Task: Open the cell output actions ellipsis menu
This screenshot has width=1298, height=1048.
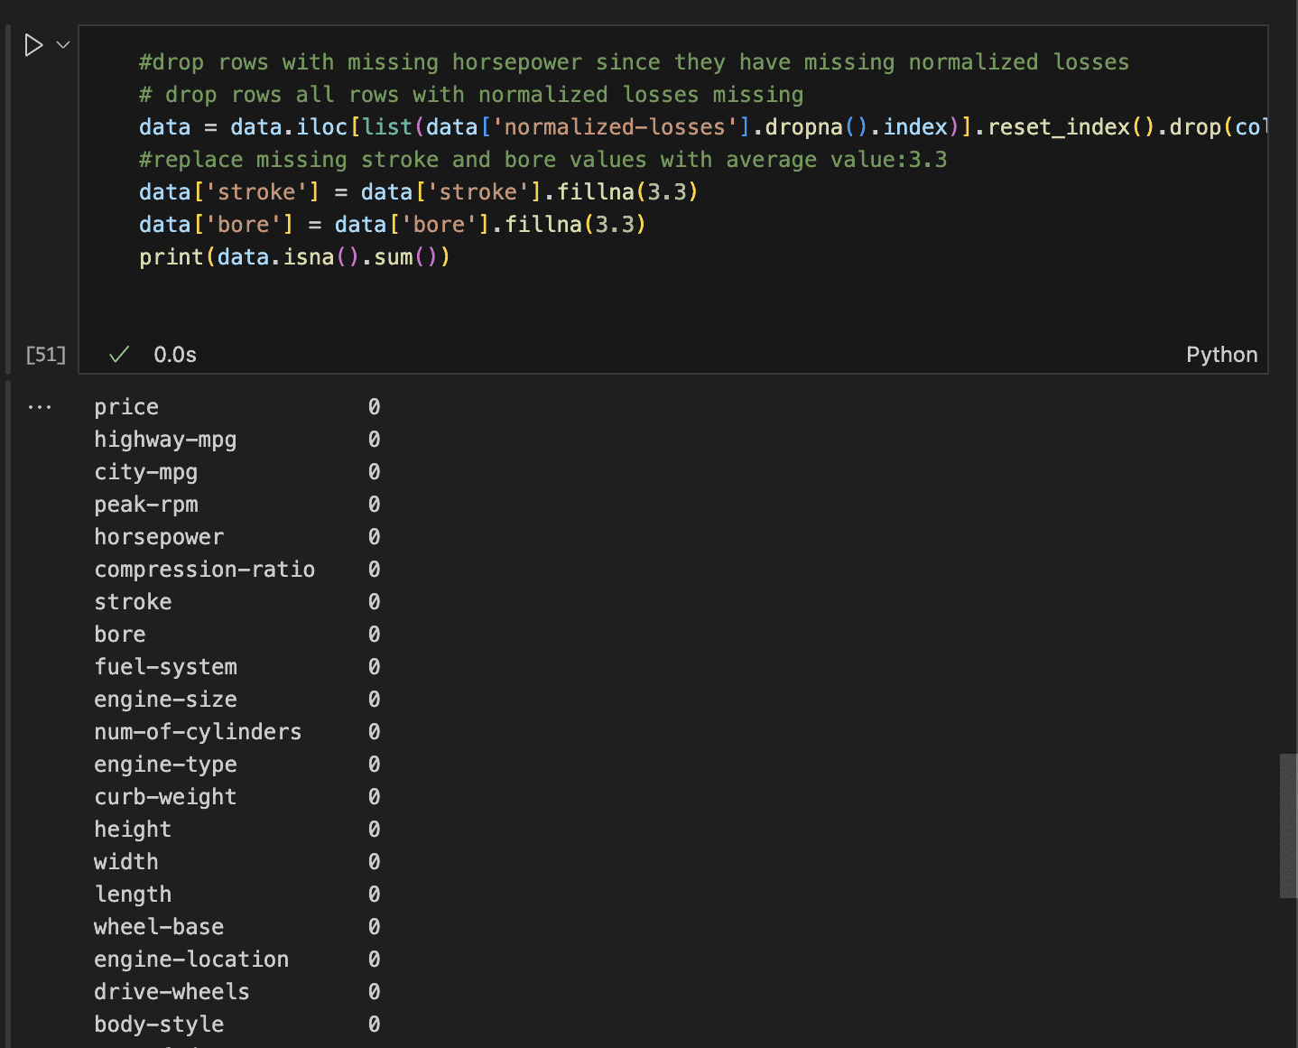Action: coord(40,406)
